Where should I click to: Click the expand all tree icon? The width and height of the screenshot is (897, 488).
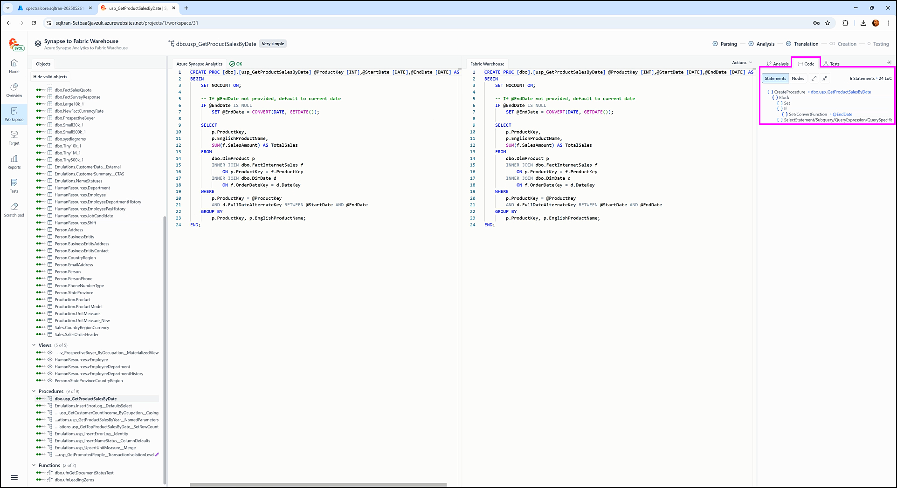click(x=814, y=78)
